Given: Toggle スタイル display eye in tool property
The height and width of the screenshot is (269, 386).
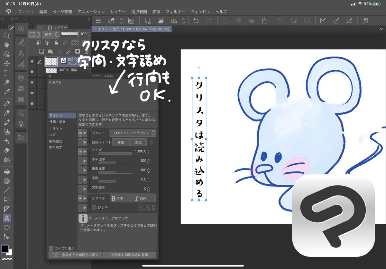Looking at the screenshot, I should 80,198.
